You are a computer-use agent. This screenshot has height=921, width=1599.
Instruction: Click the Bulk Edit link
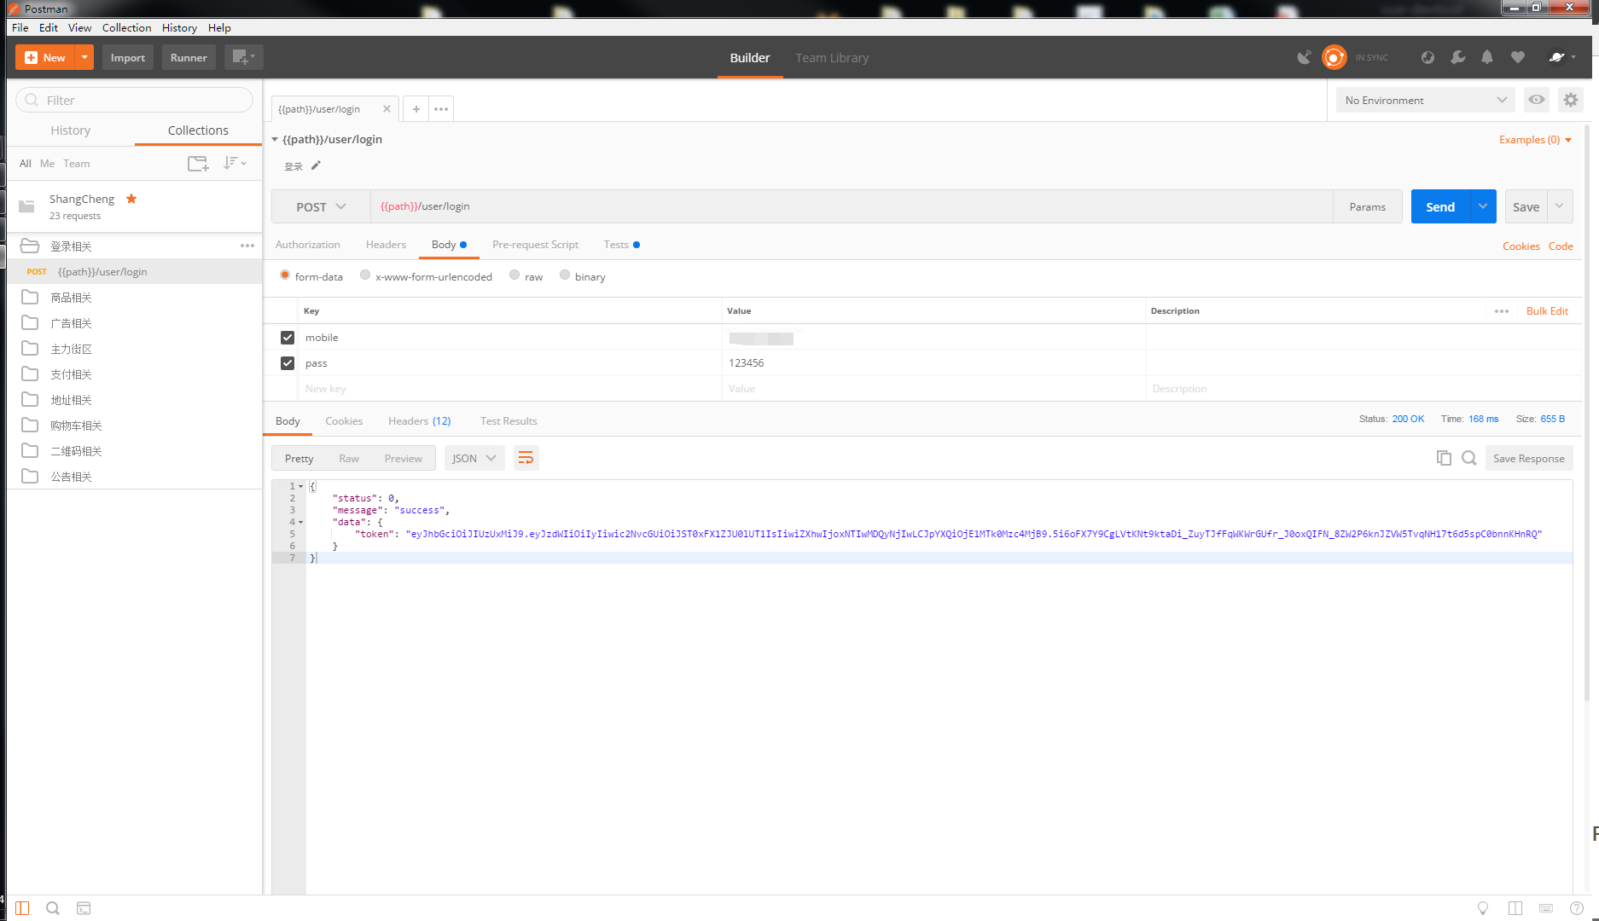1546,311
